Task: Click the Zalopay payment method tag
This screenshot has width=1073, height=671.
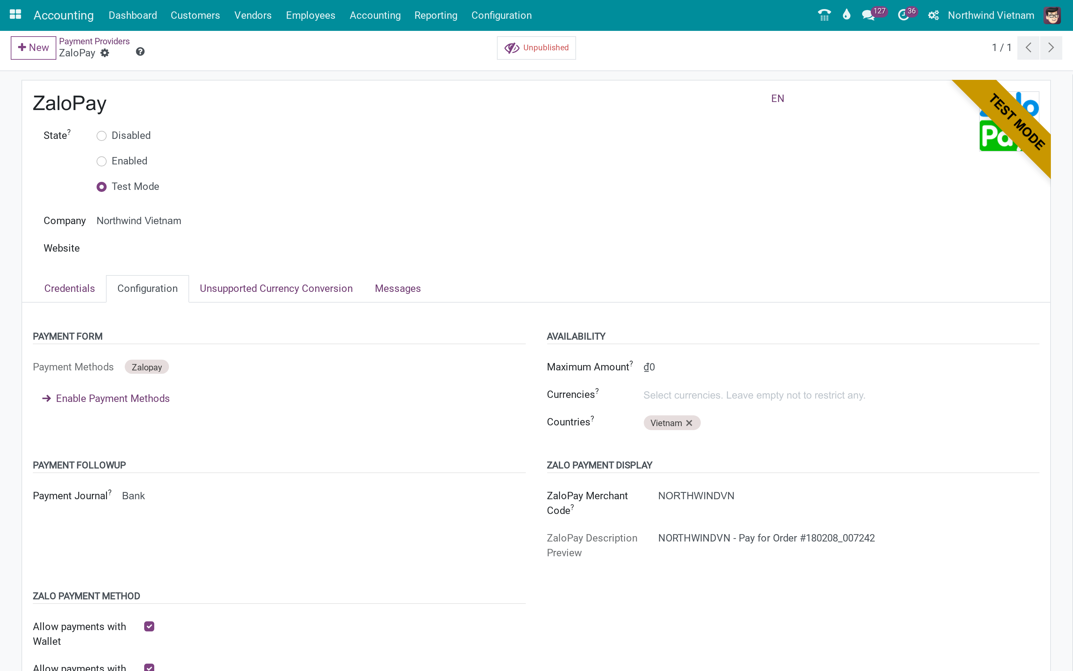Action: tap(147, 367)
